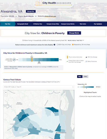This screenshot has height=139, width=107.
Task: Open the DETAILS link for Alexandria
Action: pos(98,87)
